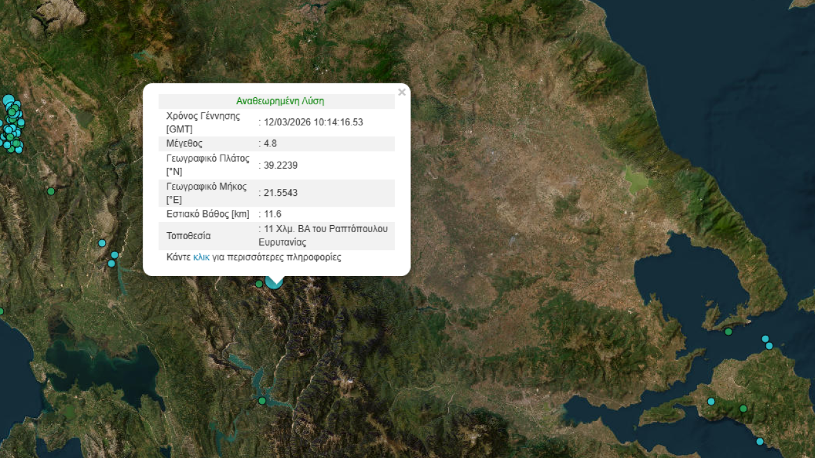Click the cyan marker on the island's western side
The height and width of the screenshot is (458, 815).
coord(711,401)
